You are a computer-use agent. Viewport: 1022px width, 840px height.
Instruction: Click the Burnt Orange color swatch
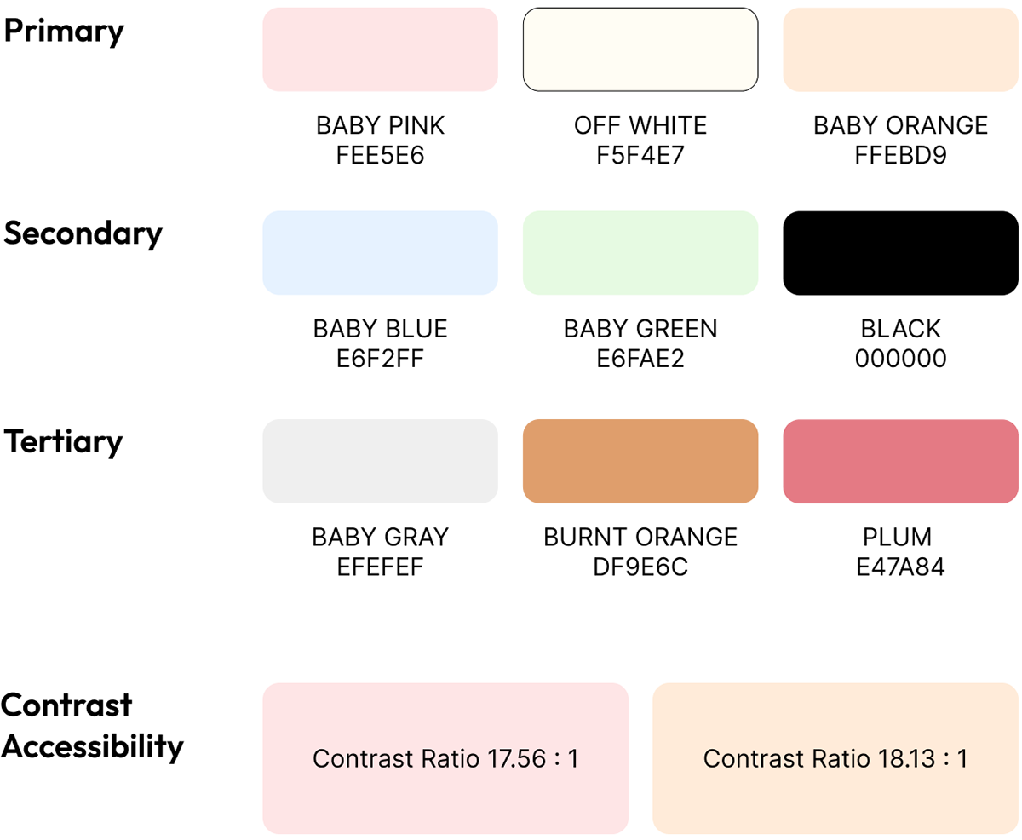pos(640,461)
